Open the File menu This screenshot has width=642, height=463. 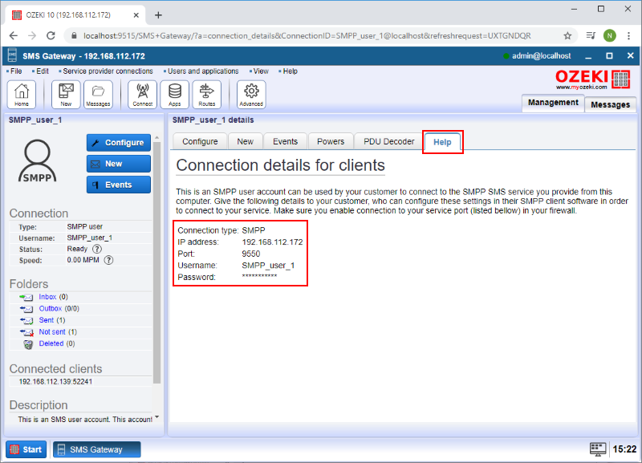click(x=14, y=71)
